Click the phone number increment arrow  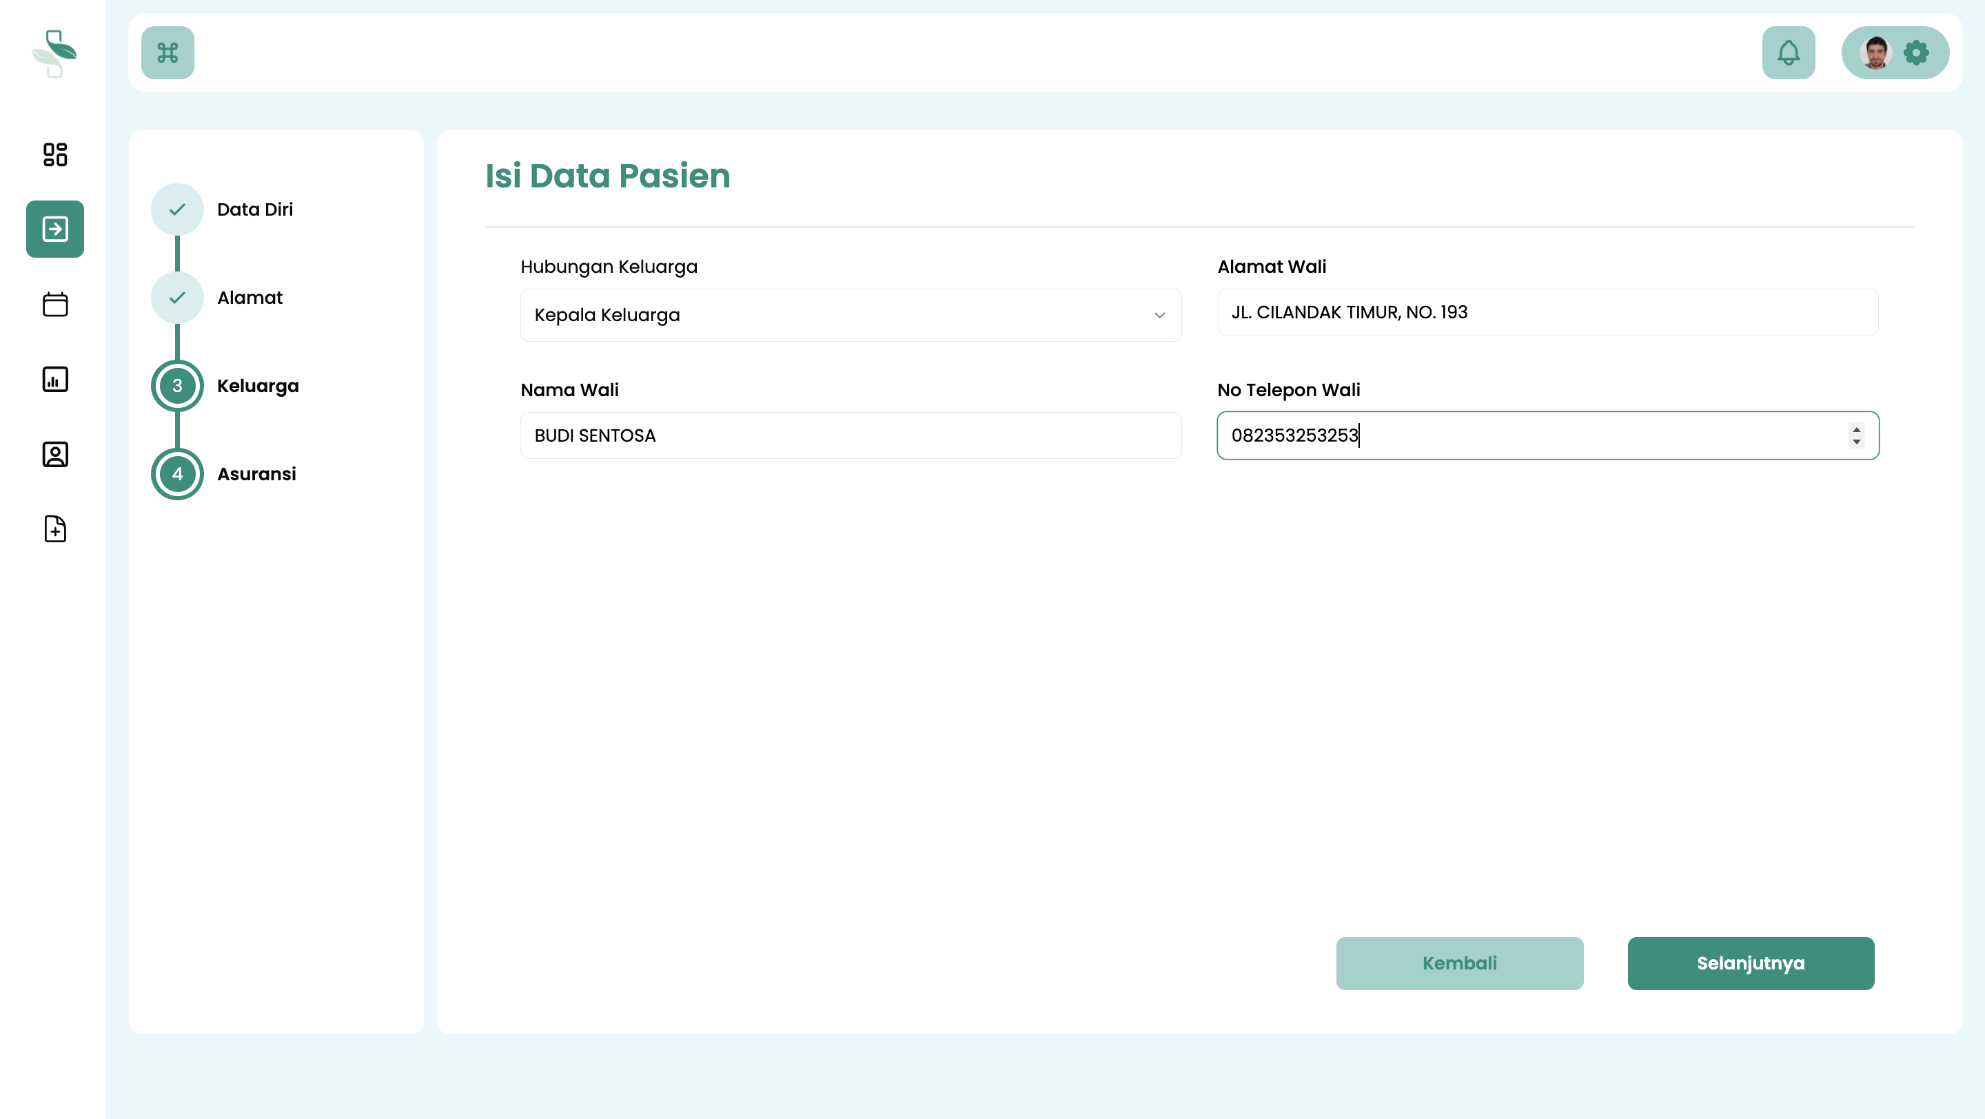(1856, 429)
